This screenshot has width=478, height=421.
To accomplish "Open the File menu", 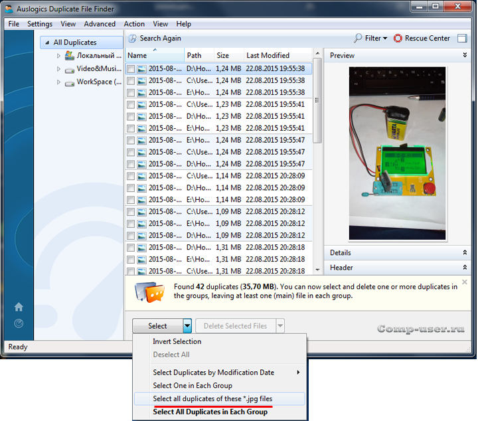I will pos(14,24).
